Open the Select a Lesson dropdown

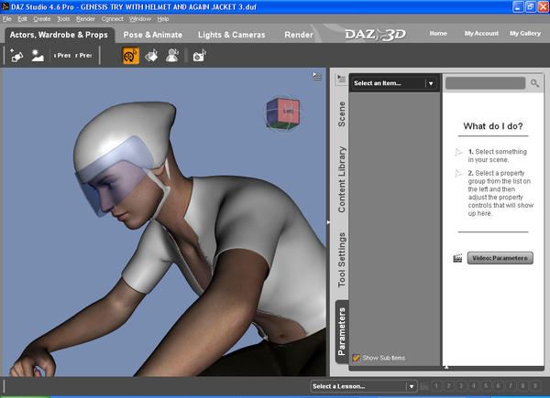click(364, 386)
